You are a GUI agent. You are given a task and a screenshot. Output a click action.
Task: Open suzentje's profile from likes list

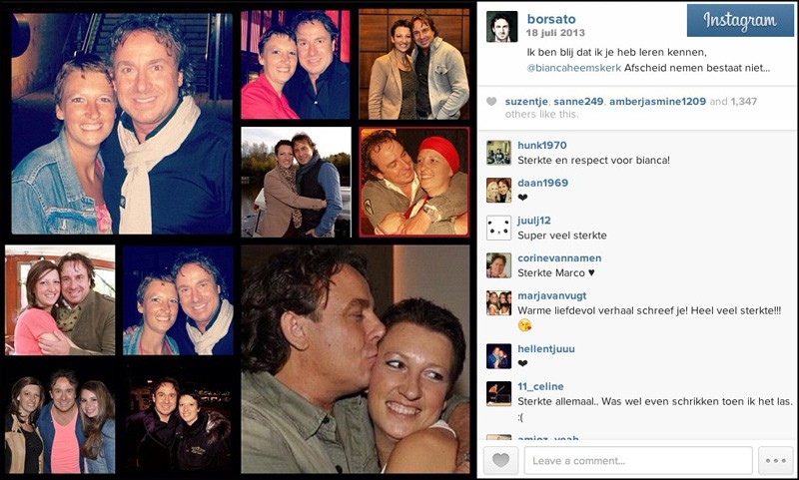click(527, 102)
